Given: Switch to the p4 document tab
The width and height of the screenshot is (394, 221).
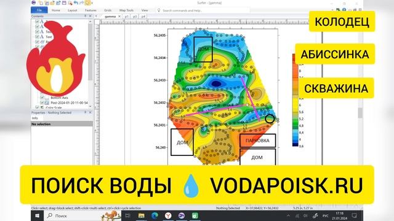Looking at the screenshot, I should (143, 17).
